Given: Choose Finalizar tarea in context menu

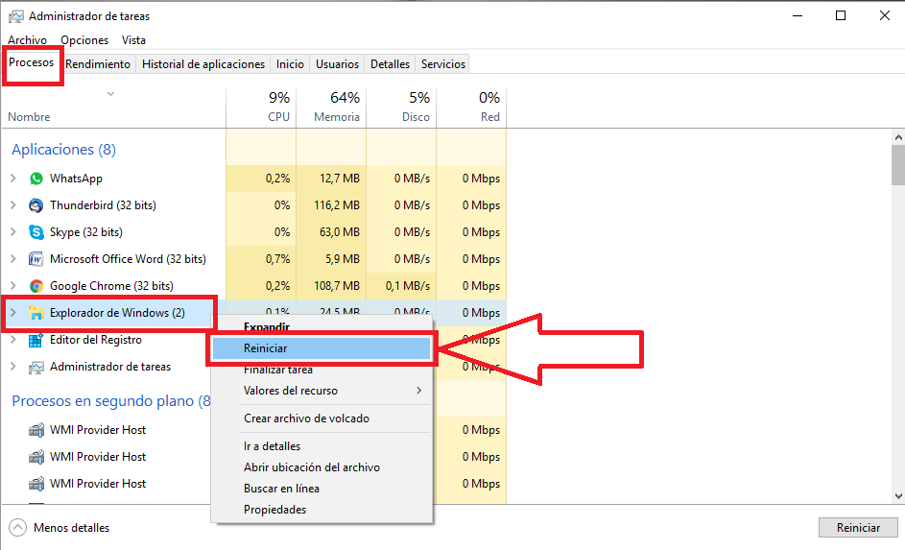Looking at the screenshot, I should [321, 370].
